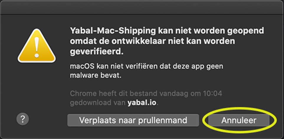This screenshot has height=139, width=284.
Task: Click the yellow warning triangle icon
Action: [x=37, y=46]
